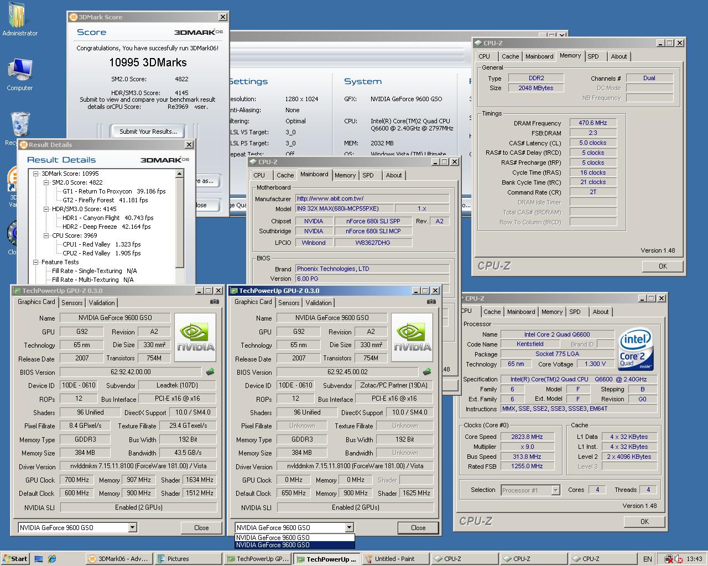Open Internet Explorer quick launch icon
The height and width of the screenshot is (566, 708).
(x=52, y=559)
